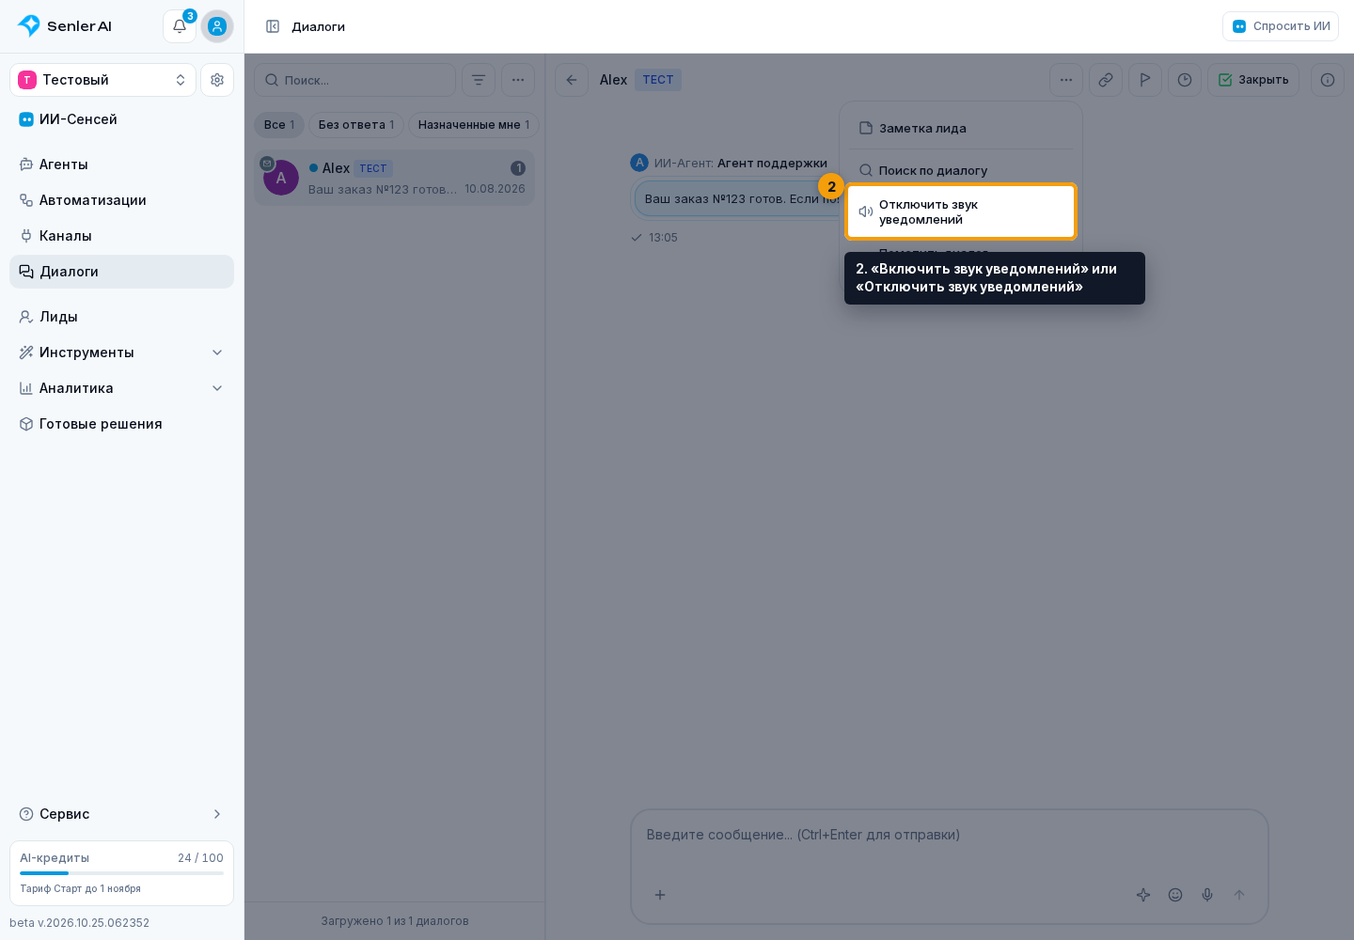
Task: Select Заметка лида from the menu
Action: tap(961, 129)
